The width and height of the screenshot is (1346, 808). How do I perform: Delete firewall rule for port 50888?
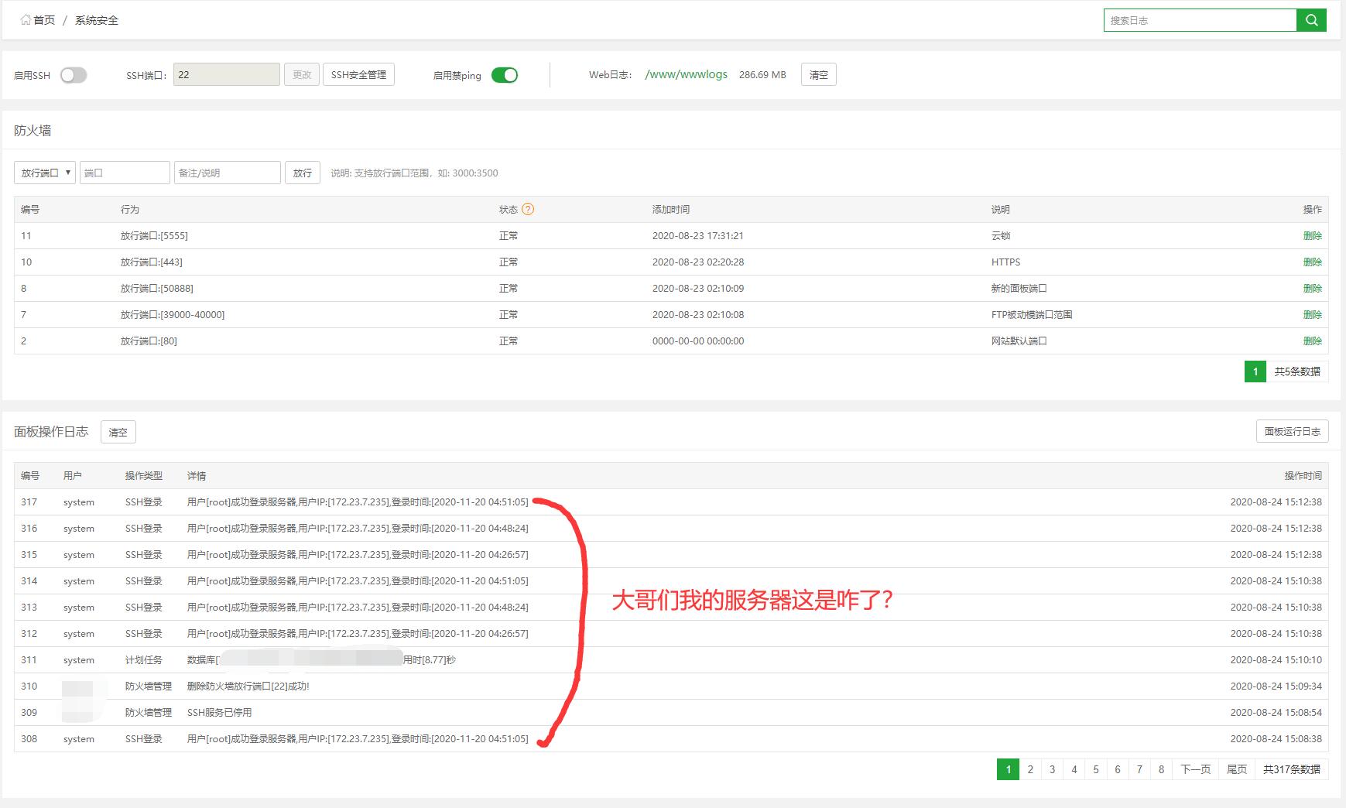click(x=1312, y=288)
